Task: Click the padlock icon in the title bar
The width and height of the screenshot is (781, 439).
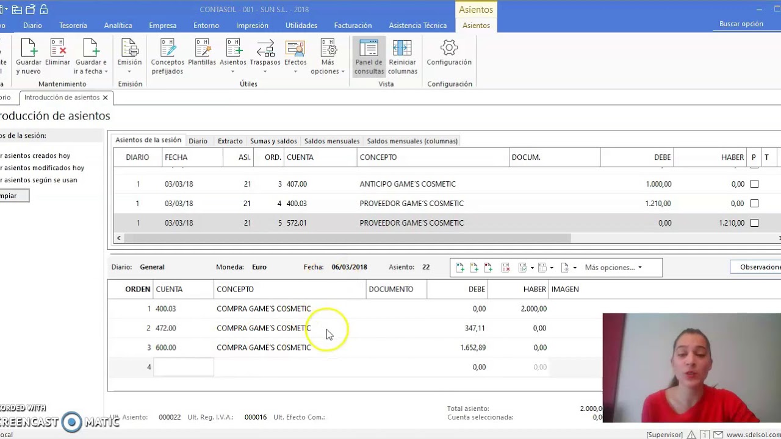Action: coord(43,10)
